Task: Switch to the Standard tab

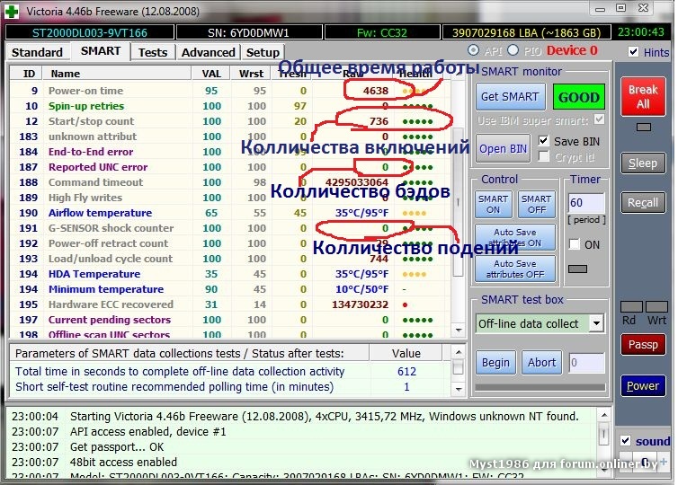Action: (37, 52)
